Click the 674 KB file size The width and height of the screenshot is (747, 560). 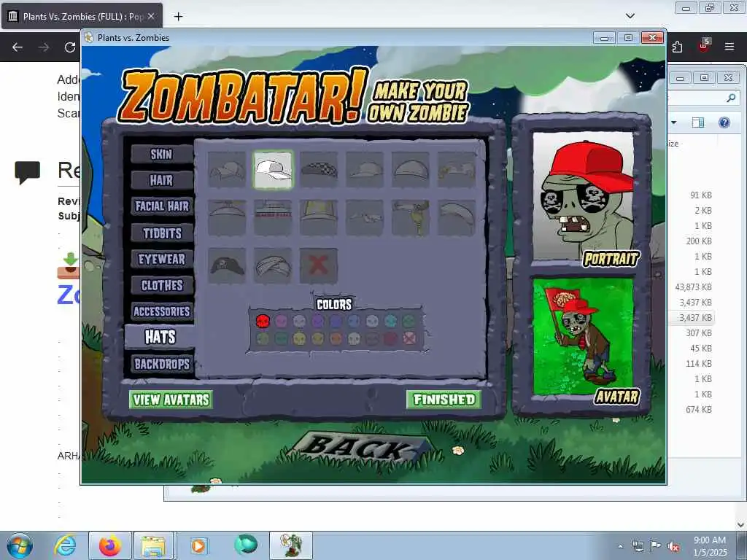pyautogui.click(x=698, y=410)
